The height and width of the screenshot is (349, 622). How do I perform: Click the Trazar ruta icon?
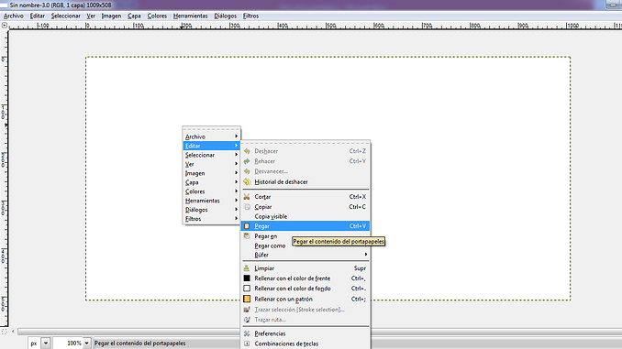(x=247, y=320)
